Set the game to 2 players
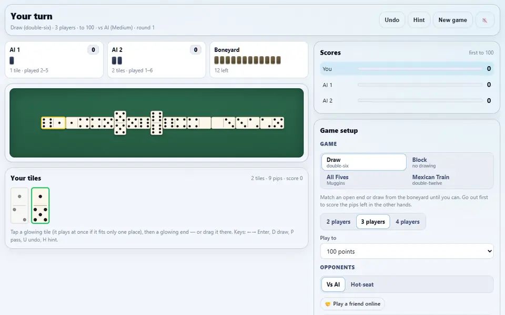The image size is (505, 315). tap(338, 222)
